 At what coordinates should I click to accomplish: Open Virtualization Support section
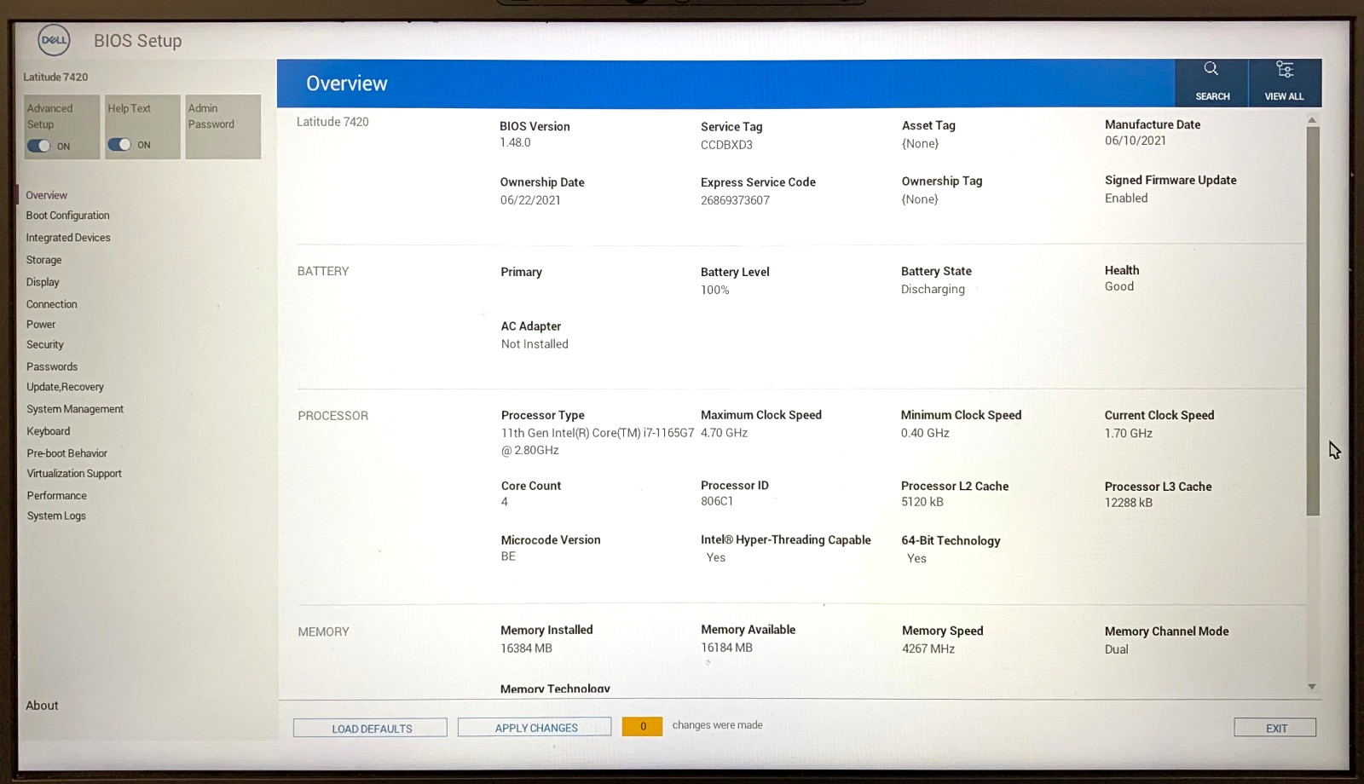click(x=74, y=474)
